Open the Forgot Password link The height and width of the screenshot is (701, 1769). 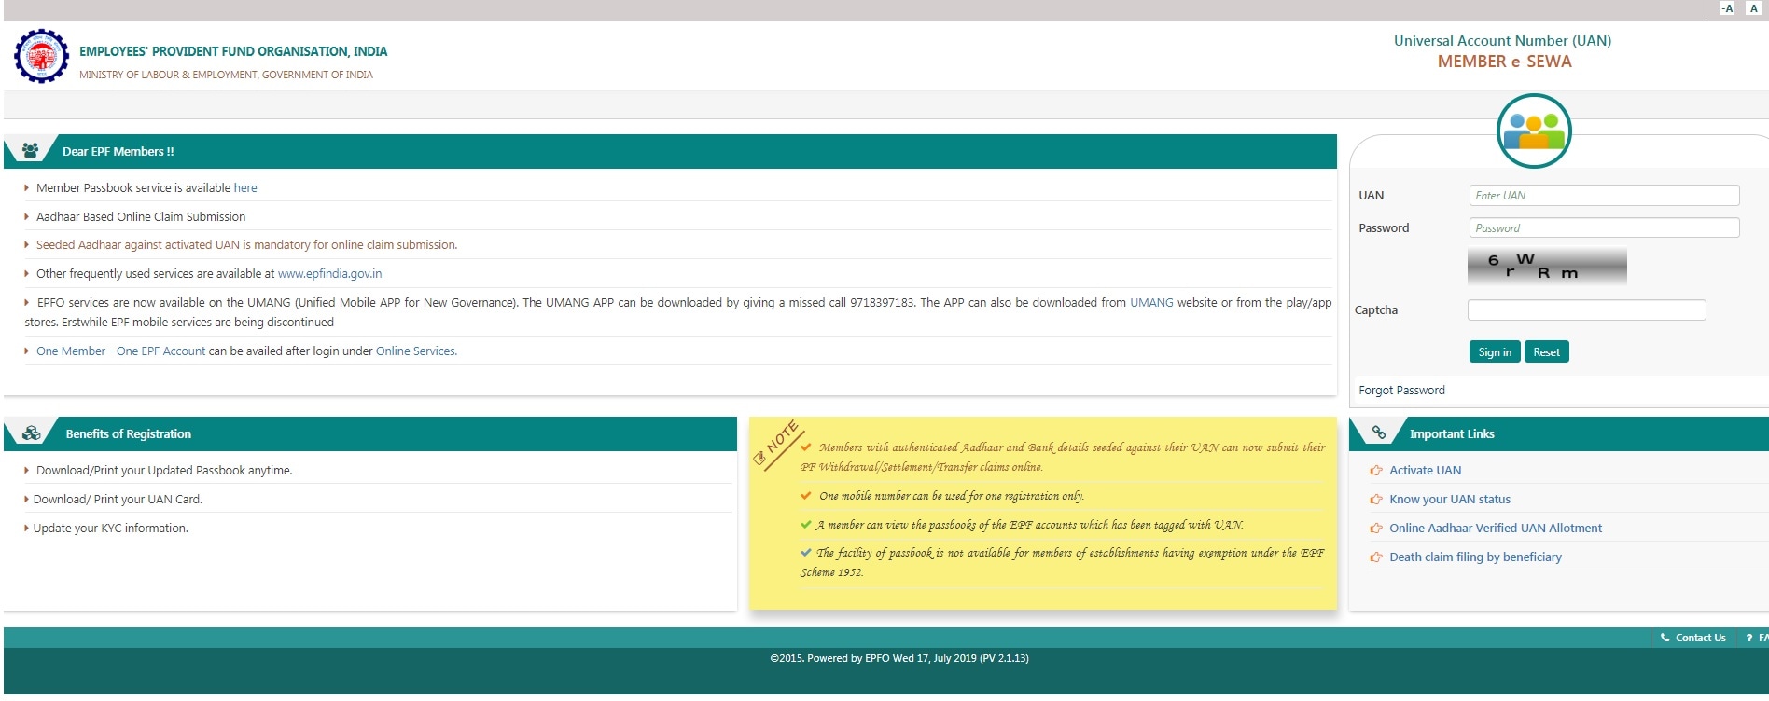(1401, 391)
